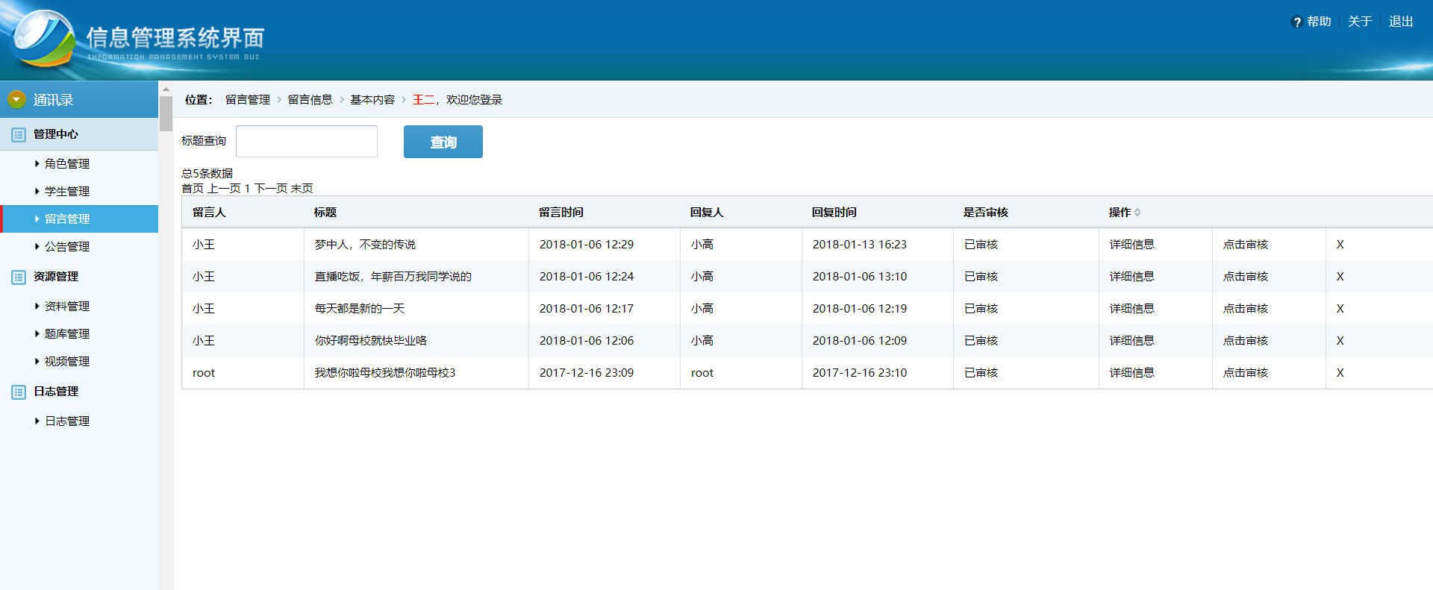Open 视频管理 in sidebar
Screen dimensions: 1433x590
point(66,361)
